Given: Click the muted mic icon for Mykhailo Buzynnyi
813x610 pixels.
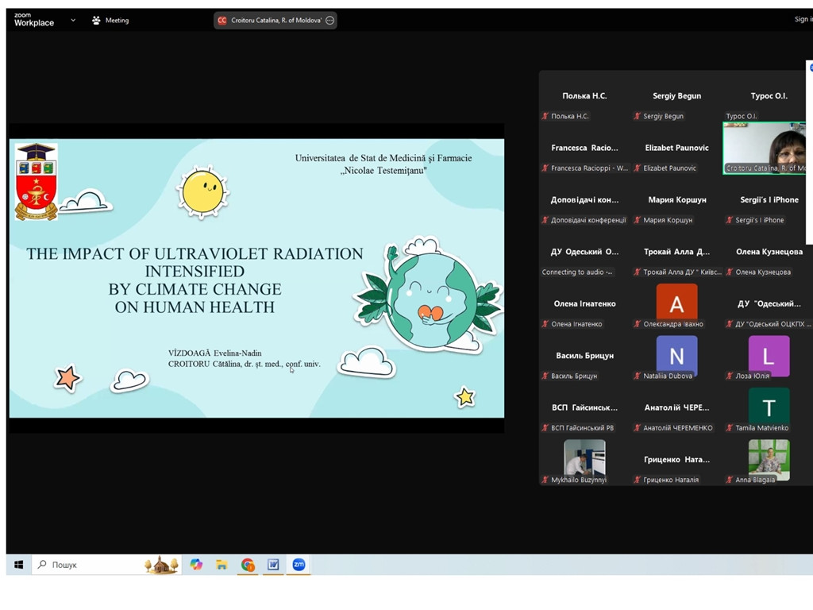Looking at the screenshot, I should pyautogui.click(x=545, y=480).
